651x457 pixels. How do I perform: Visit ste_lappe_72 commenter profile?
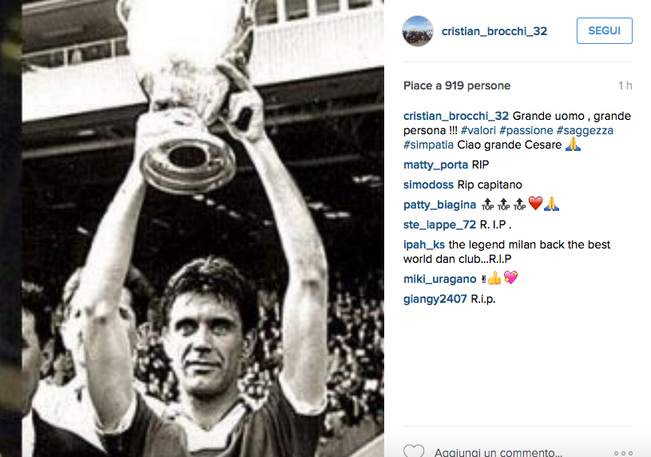pos(439,225)
